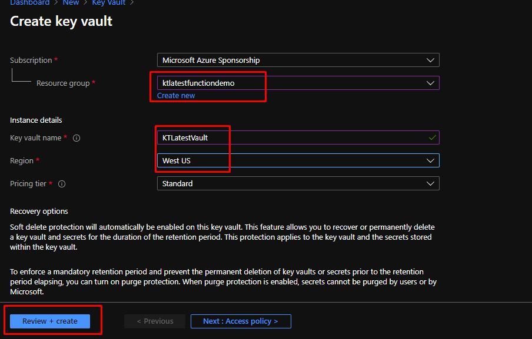Click the Key Vault breadcrumb link

pos(108,3)
